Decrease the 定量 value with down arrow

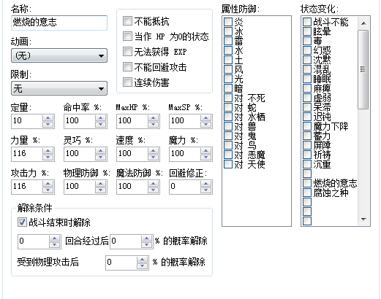point(48,124)
